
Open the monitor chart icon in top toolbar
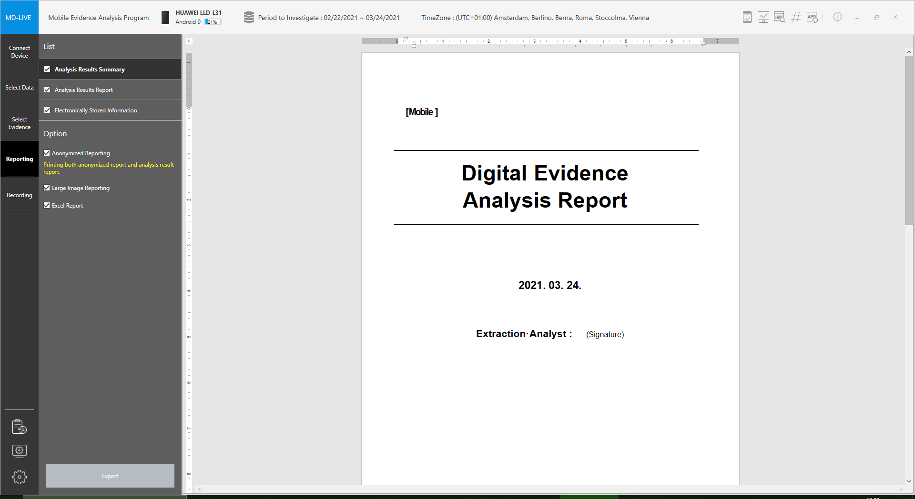pos(763,18)
